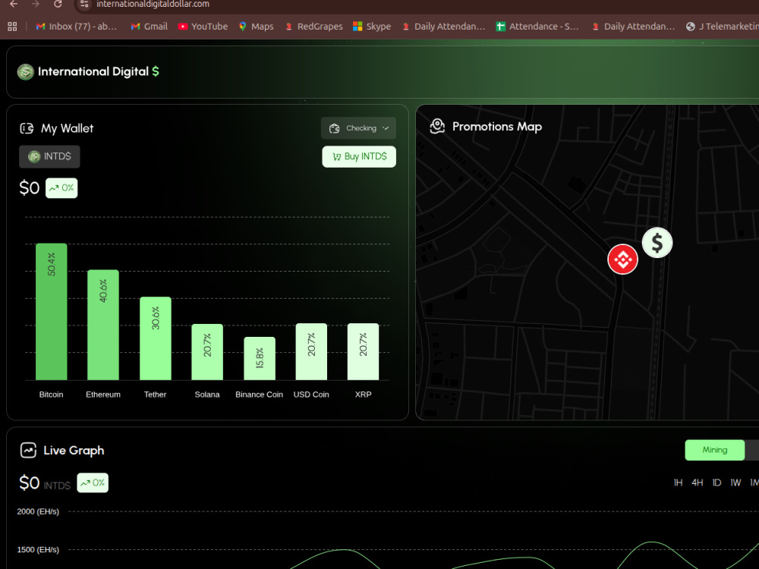
Task: Click the International Digital $ title text
Action: pyautogui.click(x=98, y=71)
